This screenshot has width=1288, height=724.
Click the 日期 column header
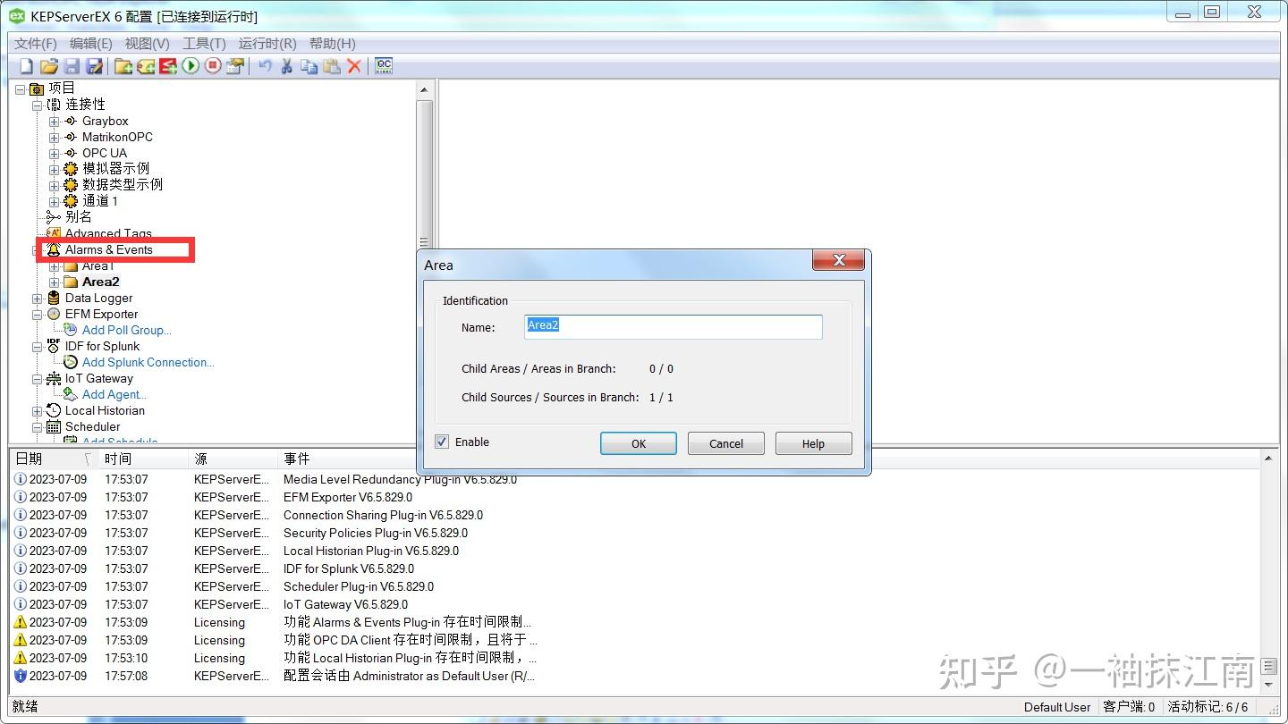[x=53, y=459]
